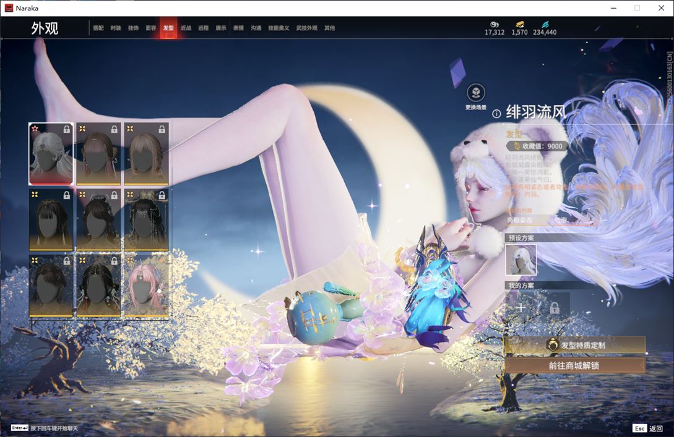Switch to the 沟通 tab
Image resolution: width=674 pixels, height=437 pixels.
coord(256,28)
